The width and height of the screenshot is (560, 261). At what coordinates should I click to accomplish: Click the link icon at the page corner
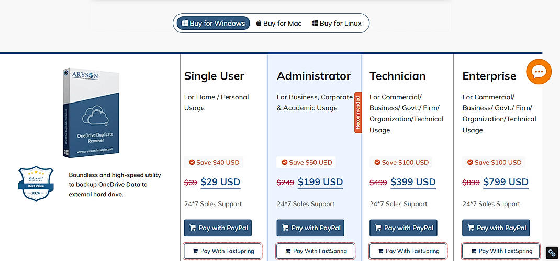[x=552, y=253]
